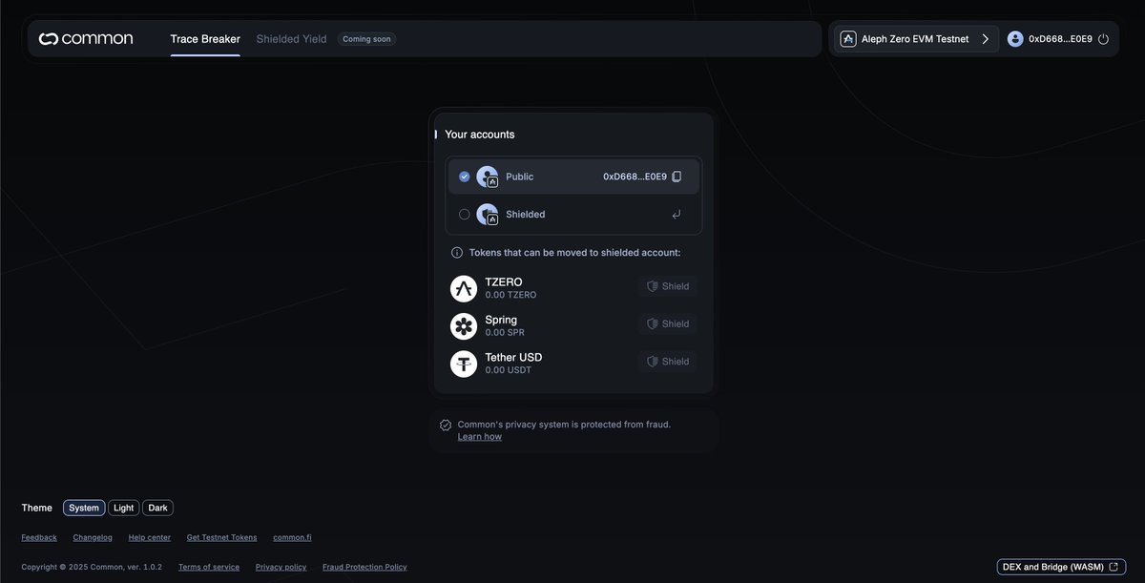Switch theme to Light
The image size is (1145, 583).
(x=124, y=508)
